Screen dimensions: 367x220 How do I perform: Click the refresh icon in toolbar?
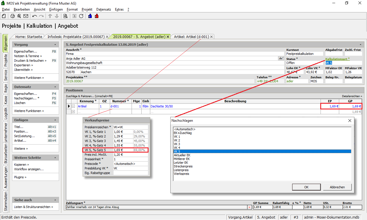[x=81, y=16]
